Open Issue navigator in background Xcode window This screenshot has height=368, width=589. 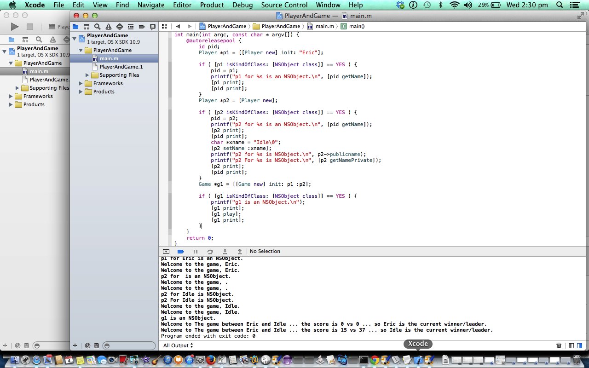pyautogui.click(x=53, y=40)
